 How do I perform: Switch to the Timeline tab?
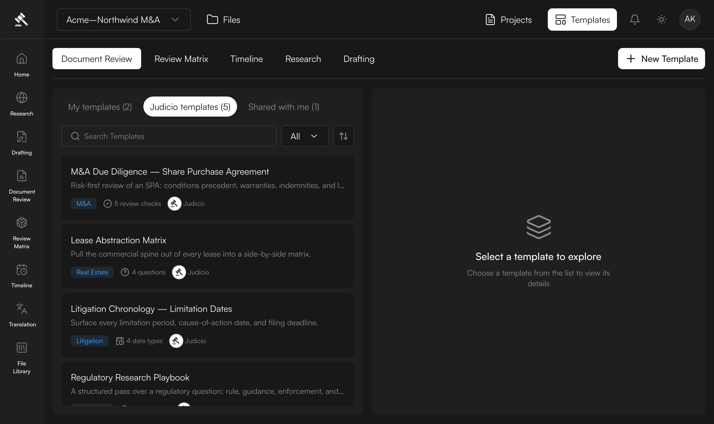[247, 59]
